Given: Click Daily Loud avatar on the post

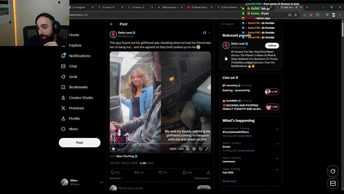Looking at the screenshot, I should (x=113, y=34).
